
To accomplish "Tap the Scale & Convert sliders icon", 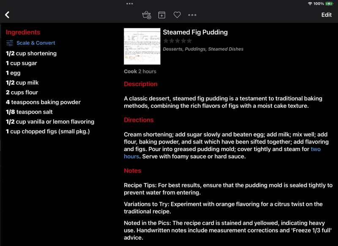I will point(9,43).
